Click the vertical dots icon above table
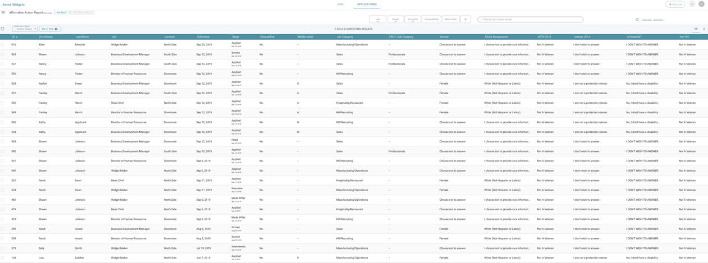Viewport: 708px width, 263px height. [x=704, y=29]
